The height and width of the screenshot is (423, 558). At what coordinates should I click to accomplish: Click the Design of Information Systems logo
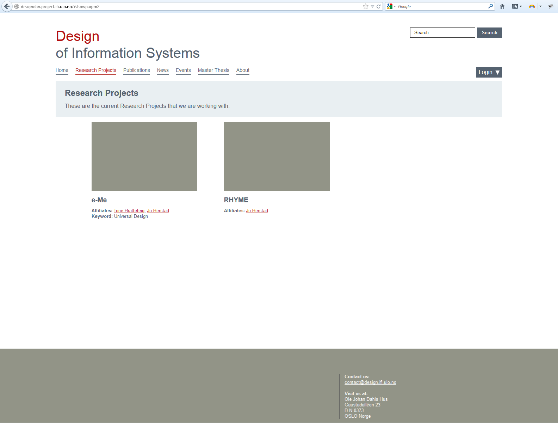128,44
